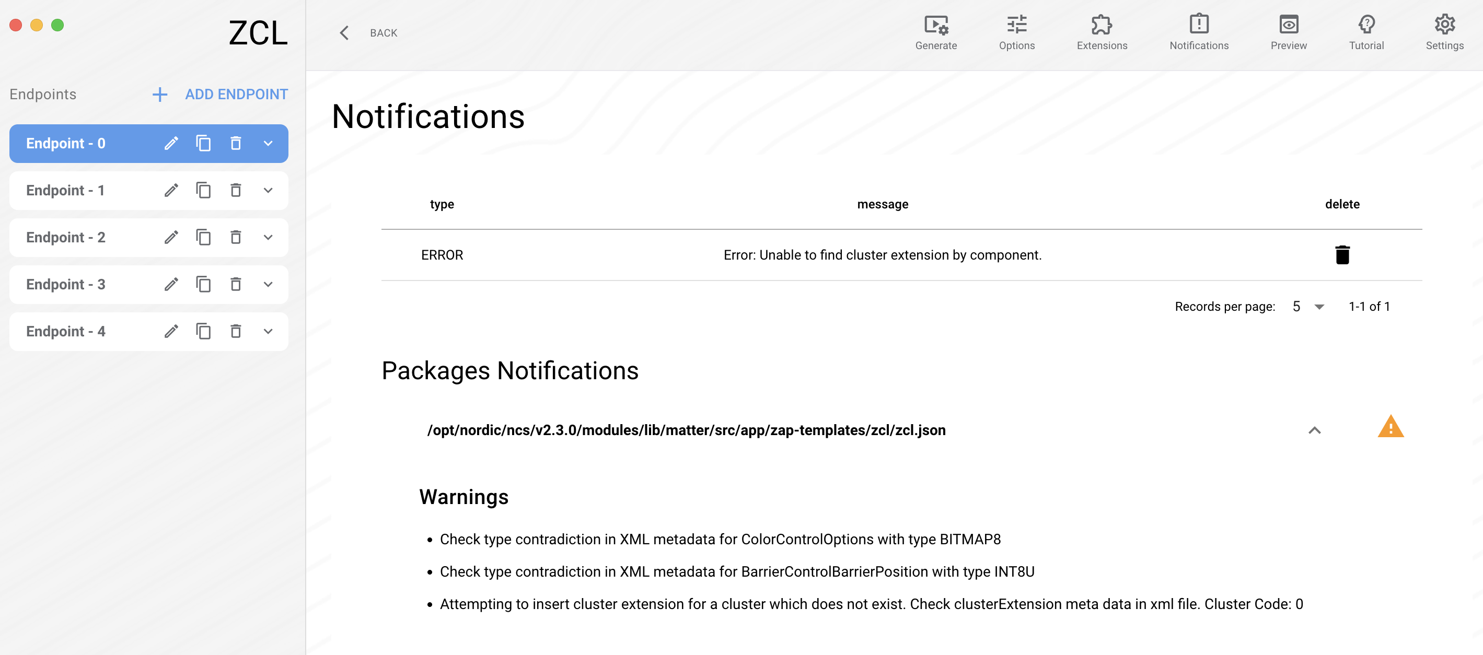Delete the ERROR notification entry
Screen dimensions: 1483x655
(x=1342, y=254)
